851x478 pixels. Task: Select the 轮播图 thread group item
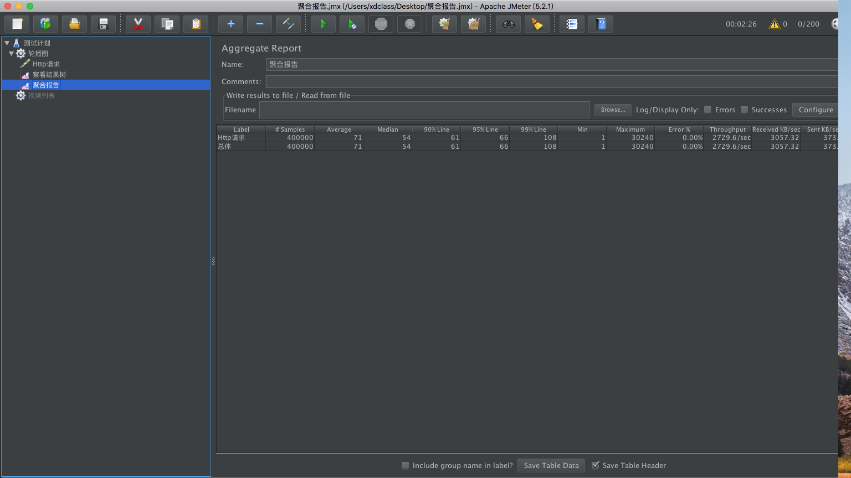[38, 54]
